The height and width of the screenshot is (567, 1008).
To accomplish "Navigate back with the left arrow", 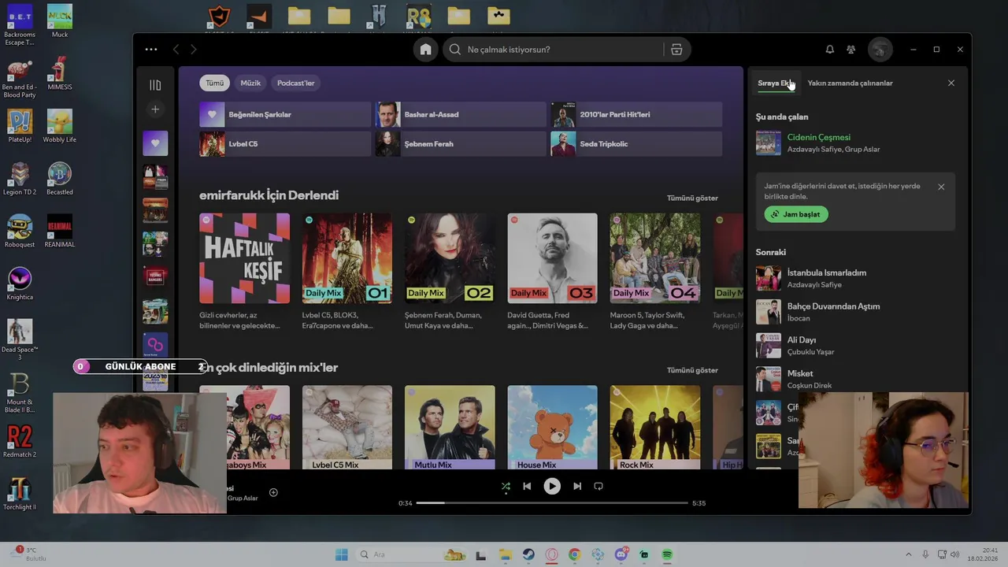I will [x=176, y=50].
